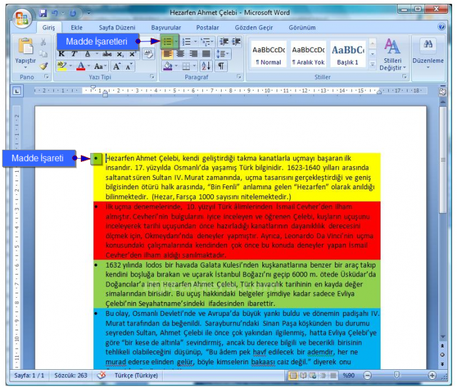Apply numbered list formatting
Viewport: 457px width, 388px height.
pyautogui.click(x=186, y=42)
